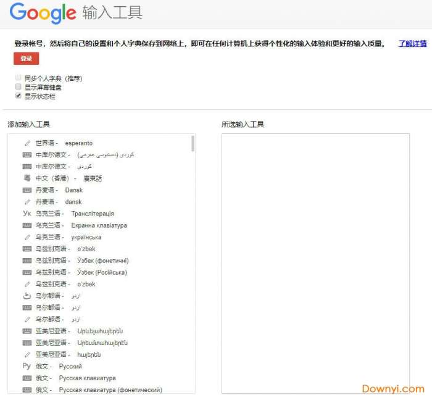Click keyboard icon for first 中库尔德文 entry
Viewport: 432px width, 400px height.
(x=27, y=155)
